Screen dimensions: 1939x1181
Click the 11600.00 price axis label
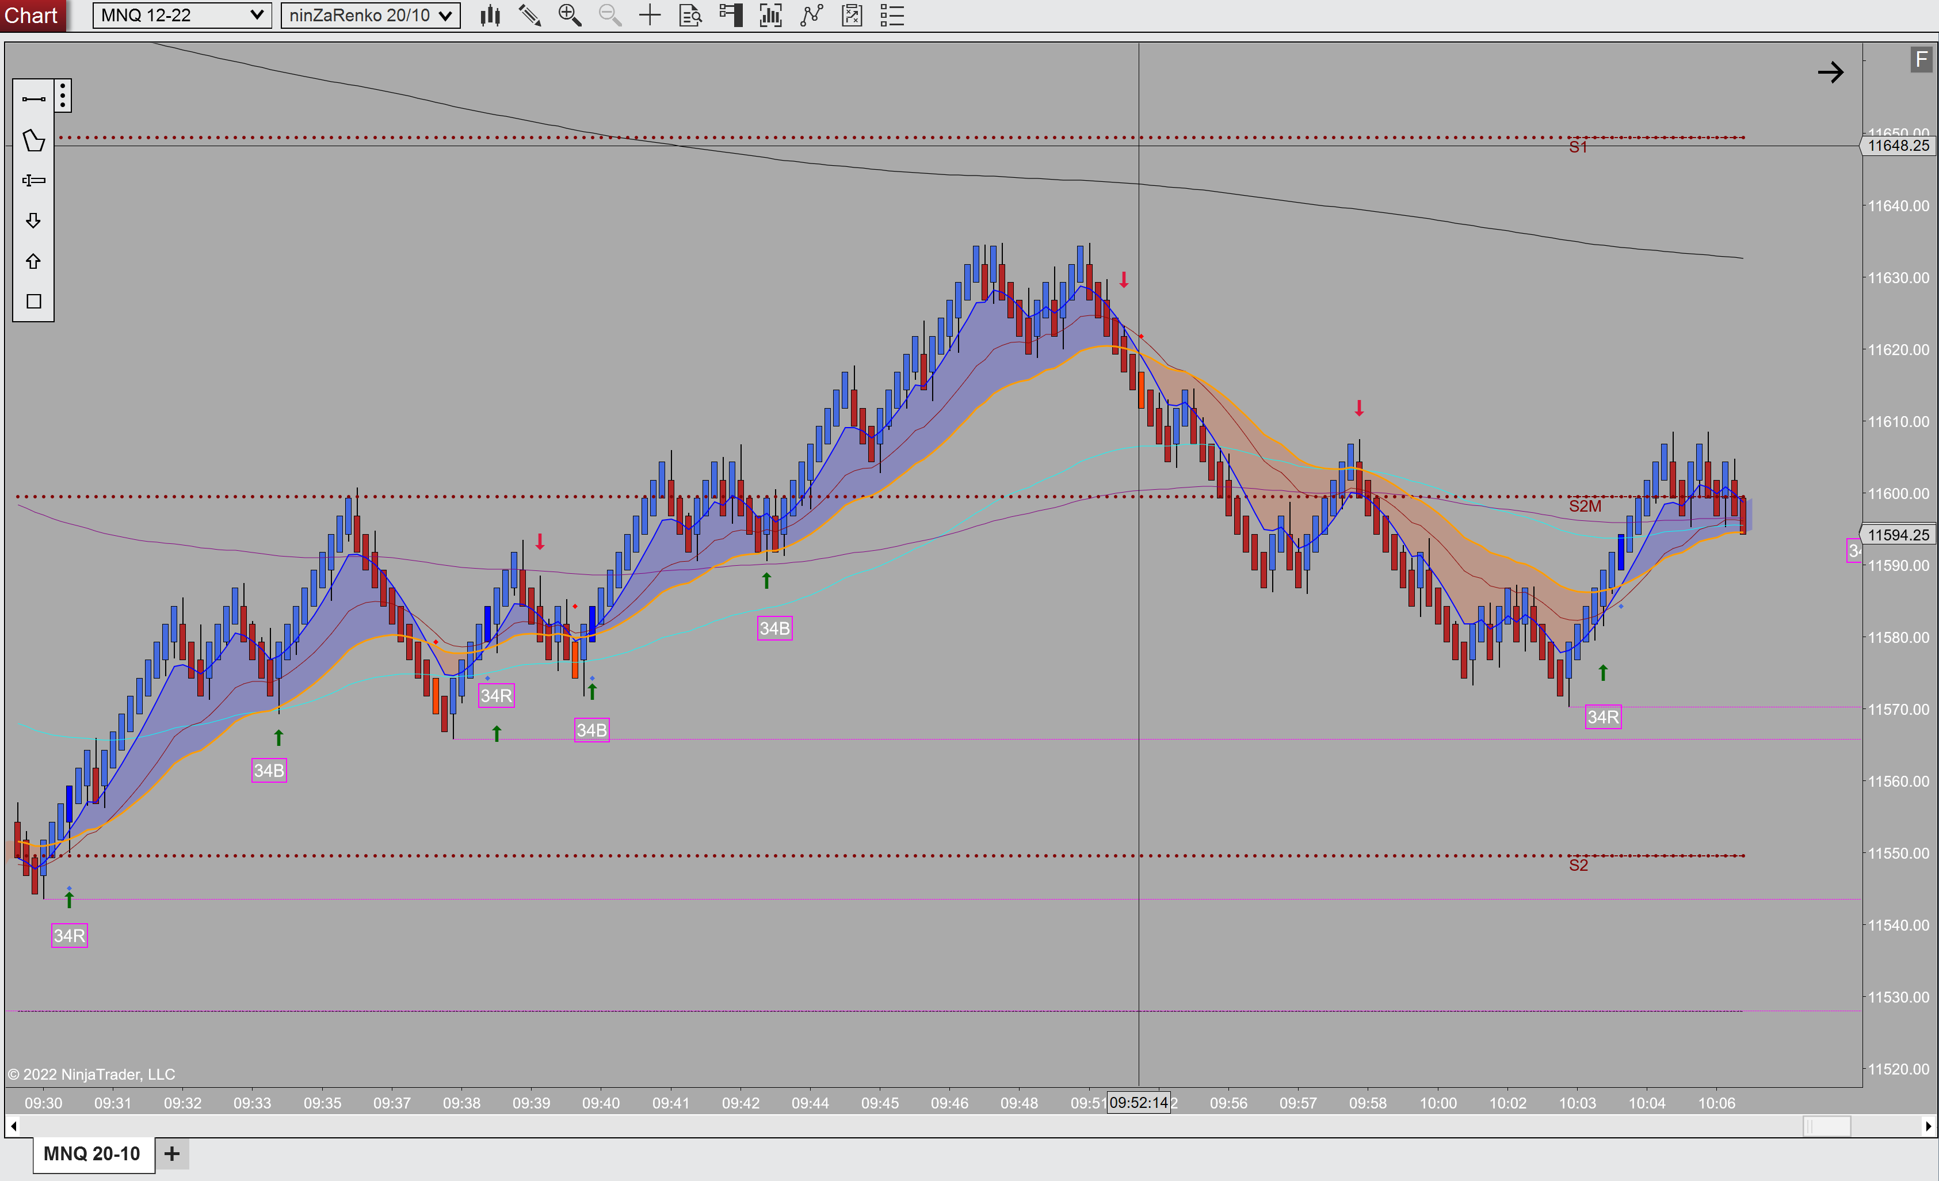click(x=1898, y=494)
